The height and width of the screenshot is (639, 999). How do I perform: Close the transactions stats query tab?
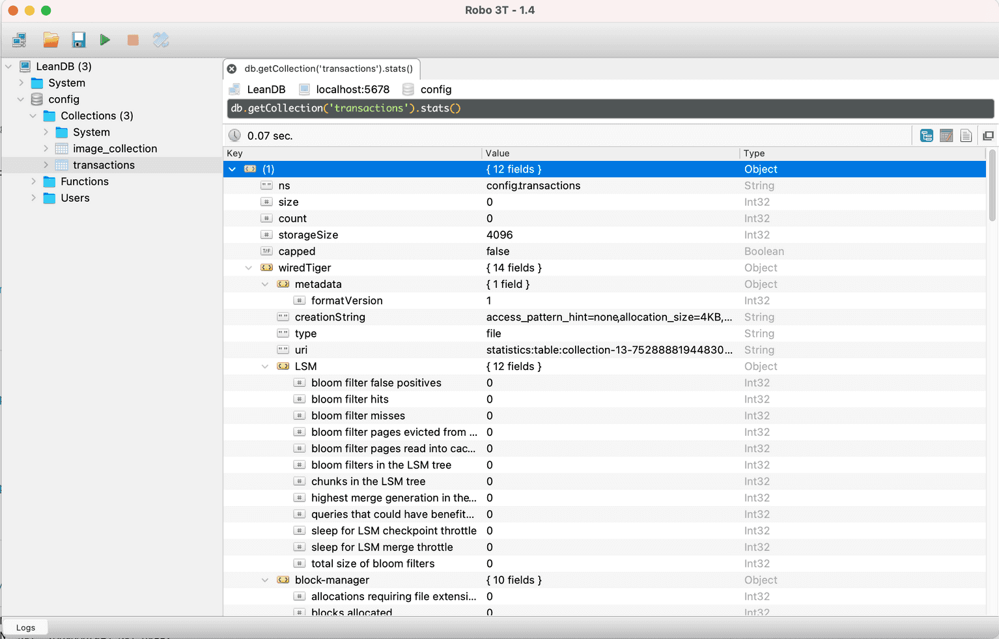point(232,69)
